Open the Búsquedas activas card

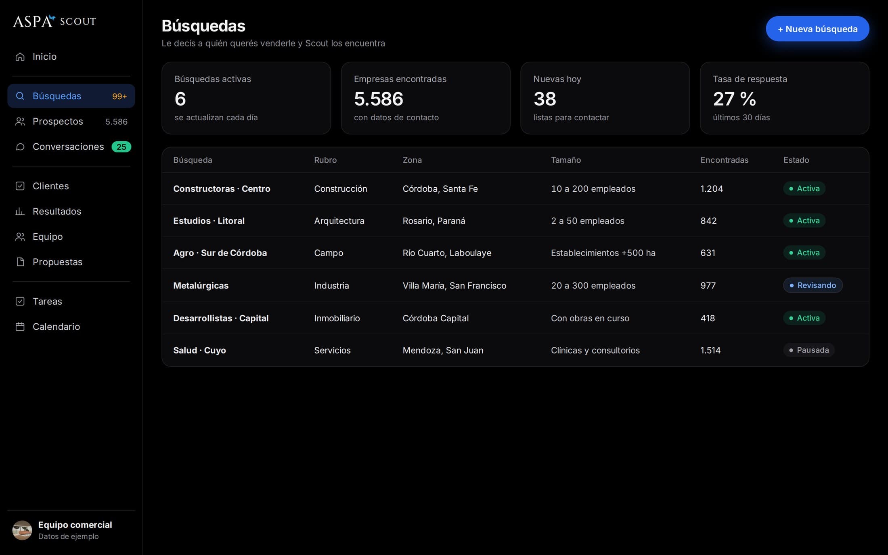click(x=246, y=98)
